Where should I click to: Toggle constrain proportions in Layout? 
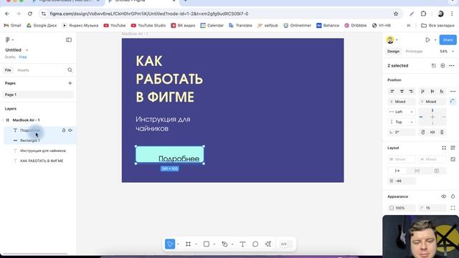coord(453,159)
